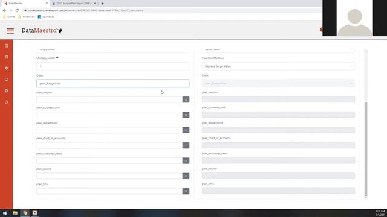Clear the left plan_source field with X button
387x217 pixels.
tap(186, 175)
